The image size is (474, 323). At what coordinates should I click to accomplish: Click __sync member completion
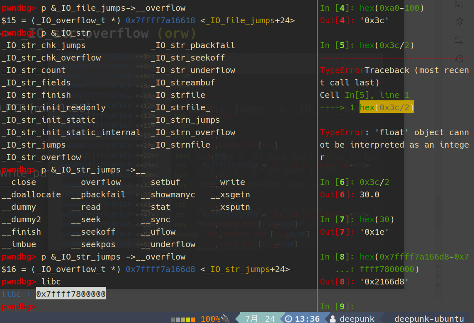[x=156, y=219]
